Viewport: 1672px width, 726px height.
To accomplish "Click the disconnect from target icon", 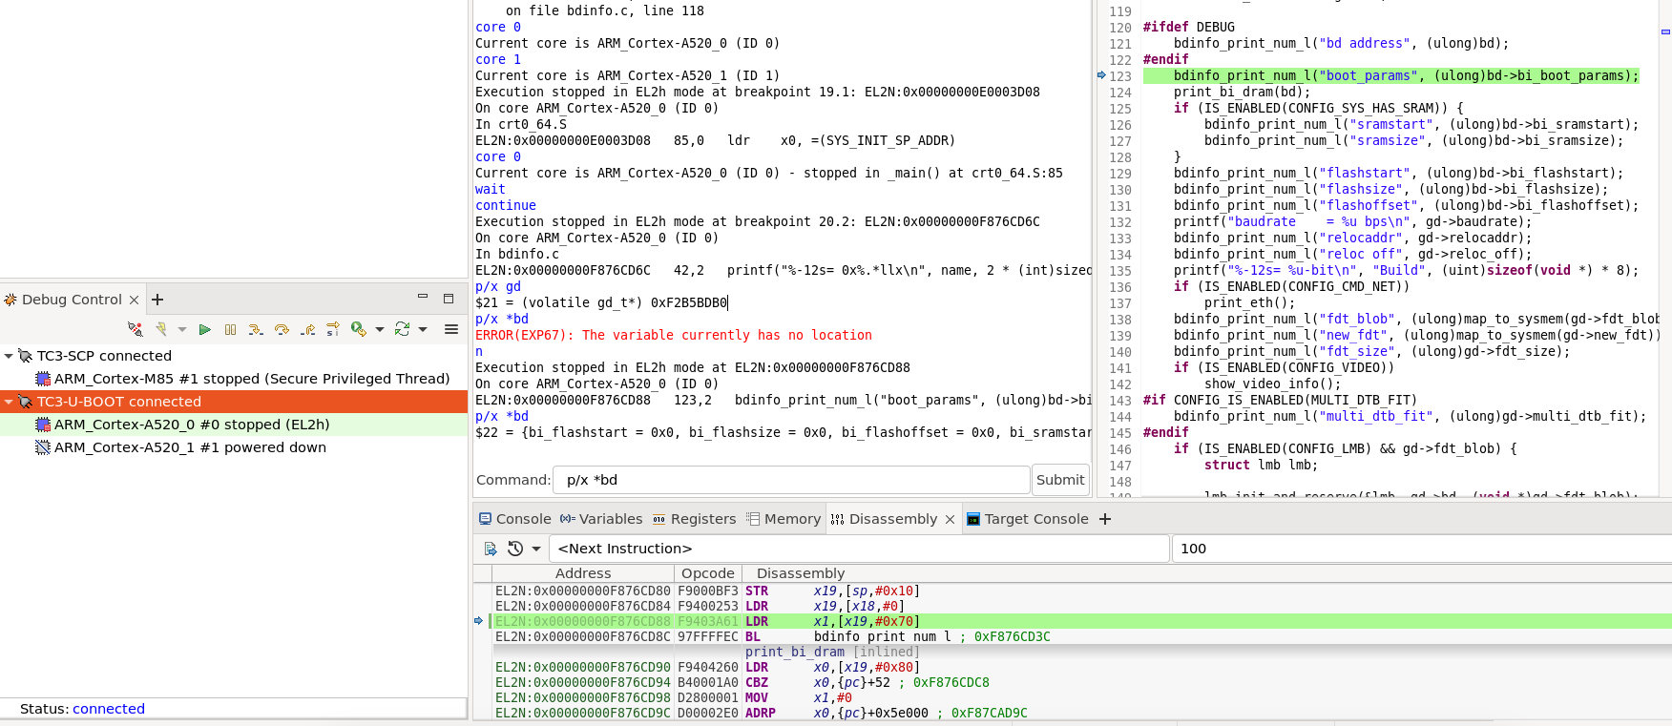I will pyautogui.click(x=136, y=329).
